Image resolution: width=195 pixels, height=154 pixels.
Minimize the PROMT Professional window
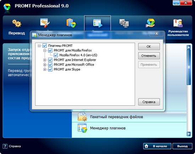click(x=176, y=3)
